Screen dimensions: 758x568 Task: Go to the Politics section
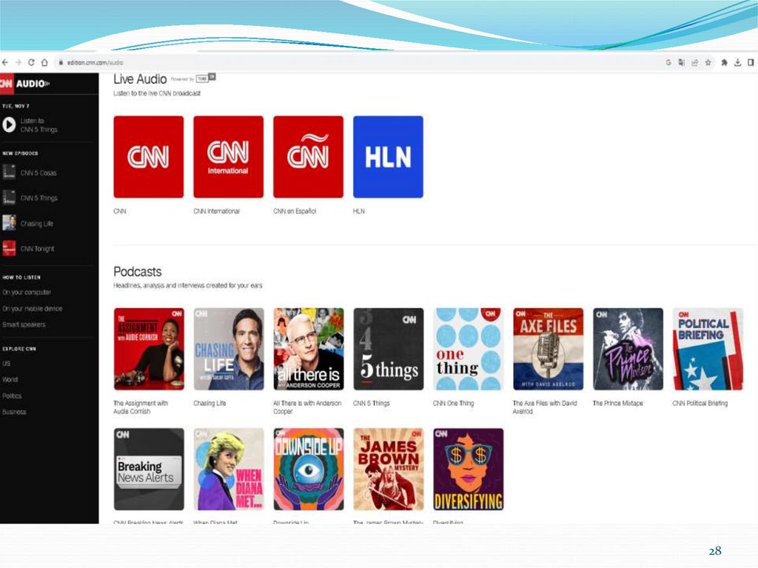12,395
